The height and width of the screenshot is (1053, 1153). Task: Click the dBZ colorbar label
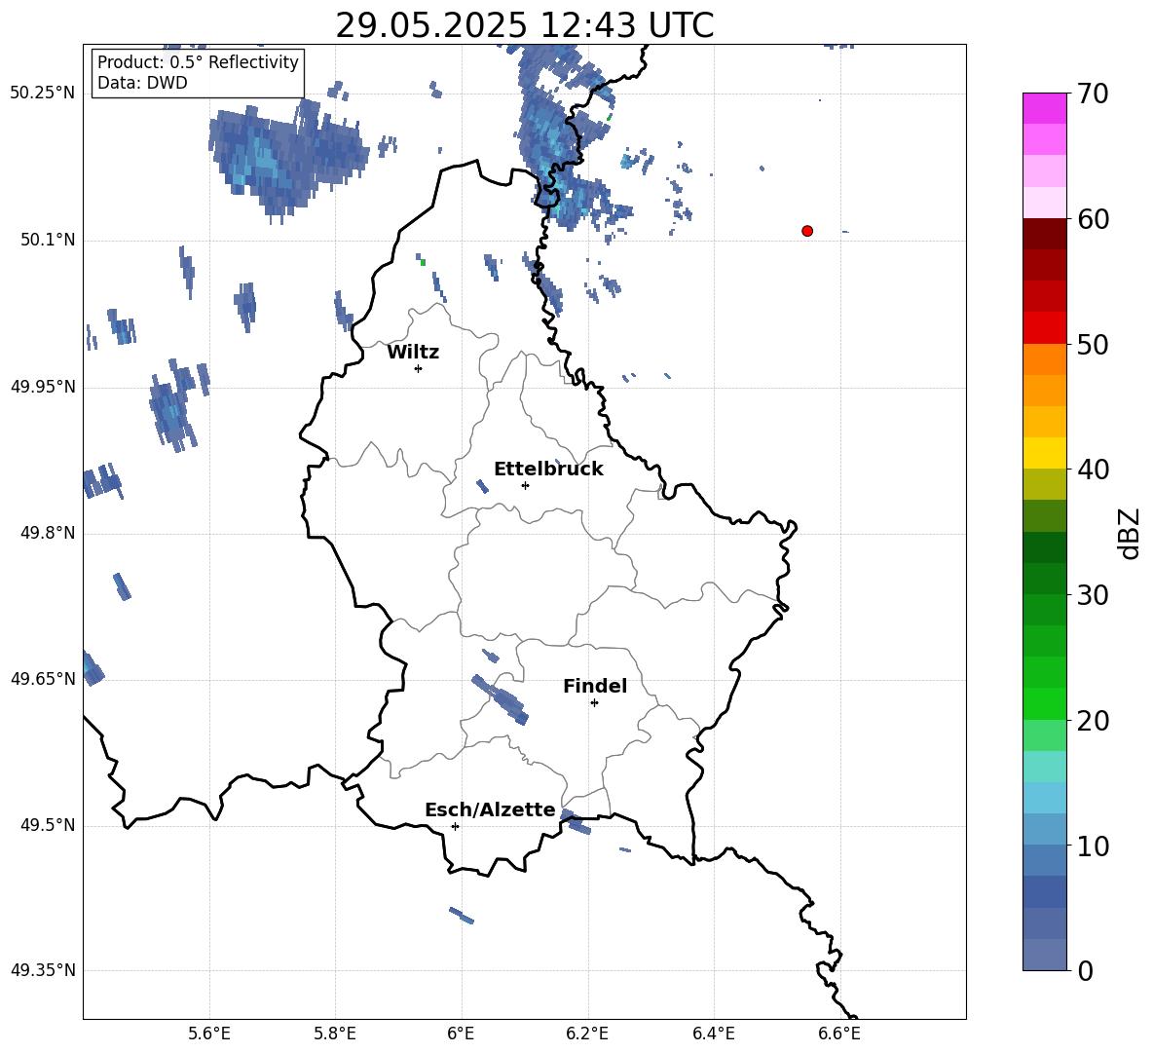(1130, 533)
